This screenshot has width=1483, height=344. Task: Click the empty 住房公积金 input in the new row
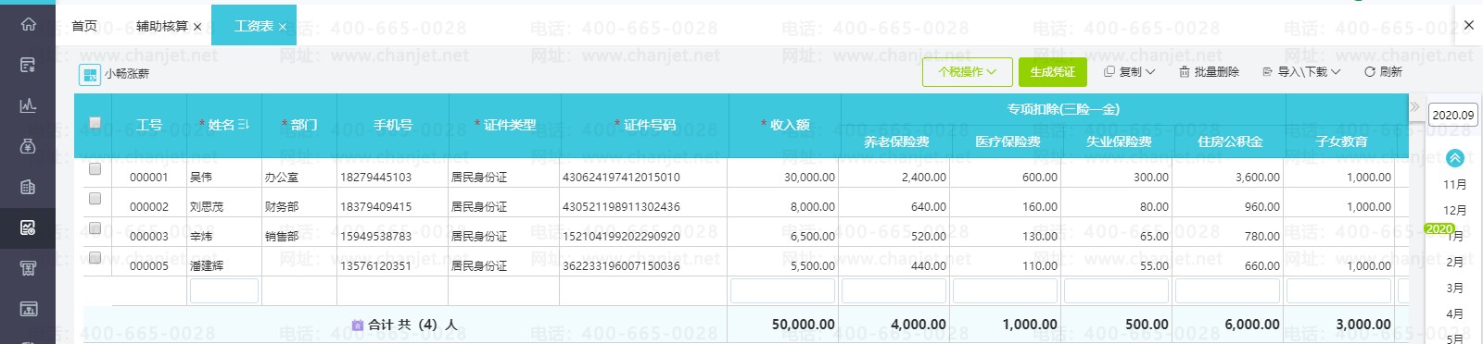pos(1228,290)
